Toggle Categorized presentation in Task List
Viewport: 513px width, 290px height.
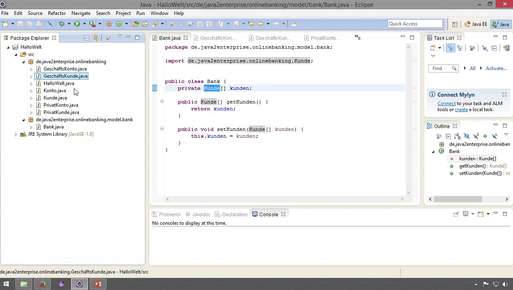click(451, 48)
